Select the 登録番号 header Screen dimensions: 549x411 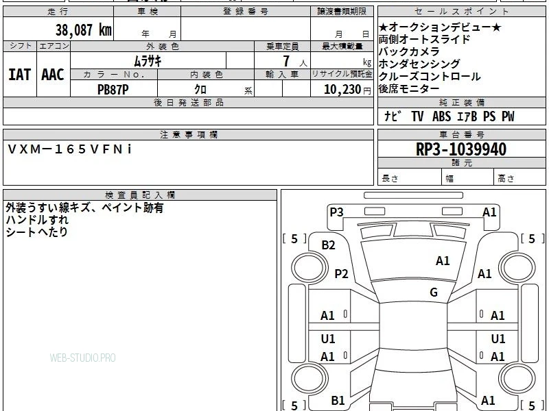pyautogui.click(x=246, y=12)
